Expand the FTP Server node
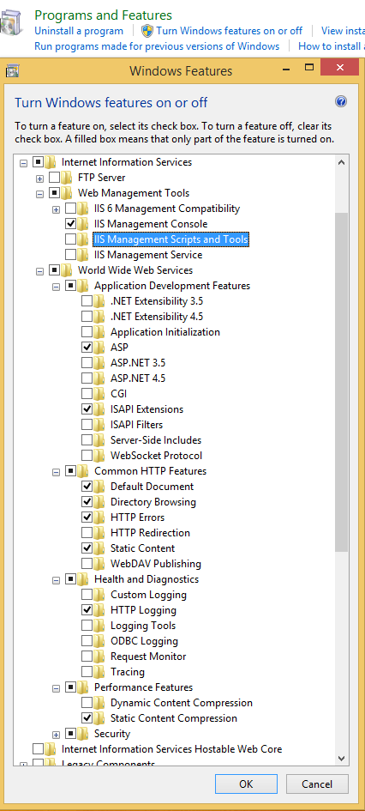The height and width of the screenshot is (811, 365). (x=39, y=178)
